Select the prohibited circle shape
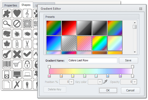 click(x=17, y=24)
